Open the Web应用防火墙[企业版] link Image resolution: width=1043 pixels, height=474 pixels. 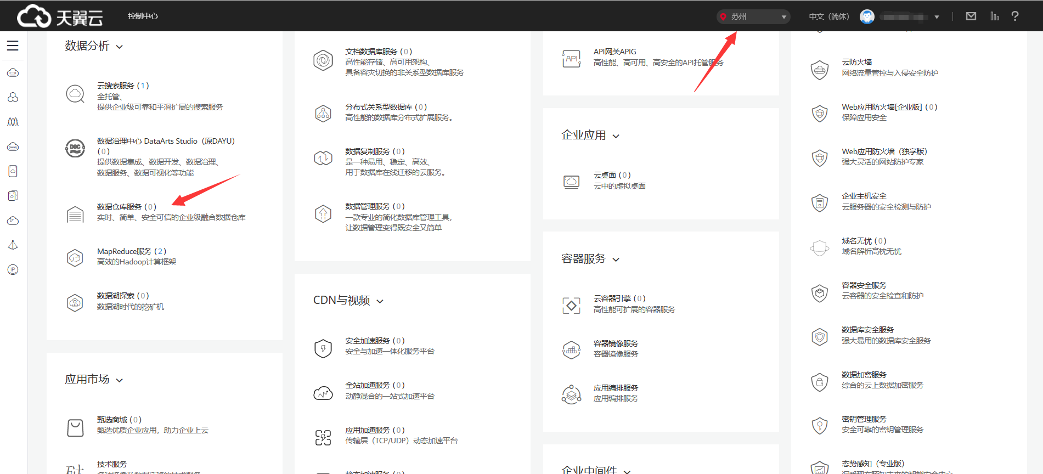pos(889,107)
